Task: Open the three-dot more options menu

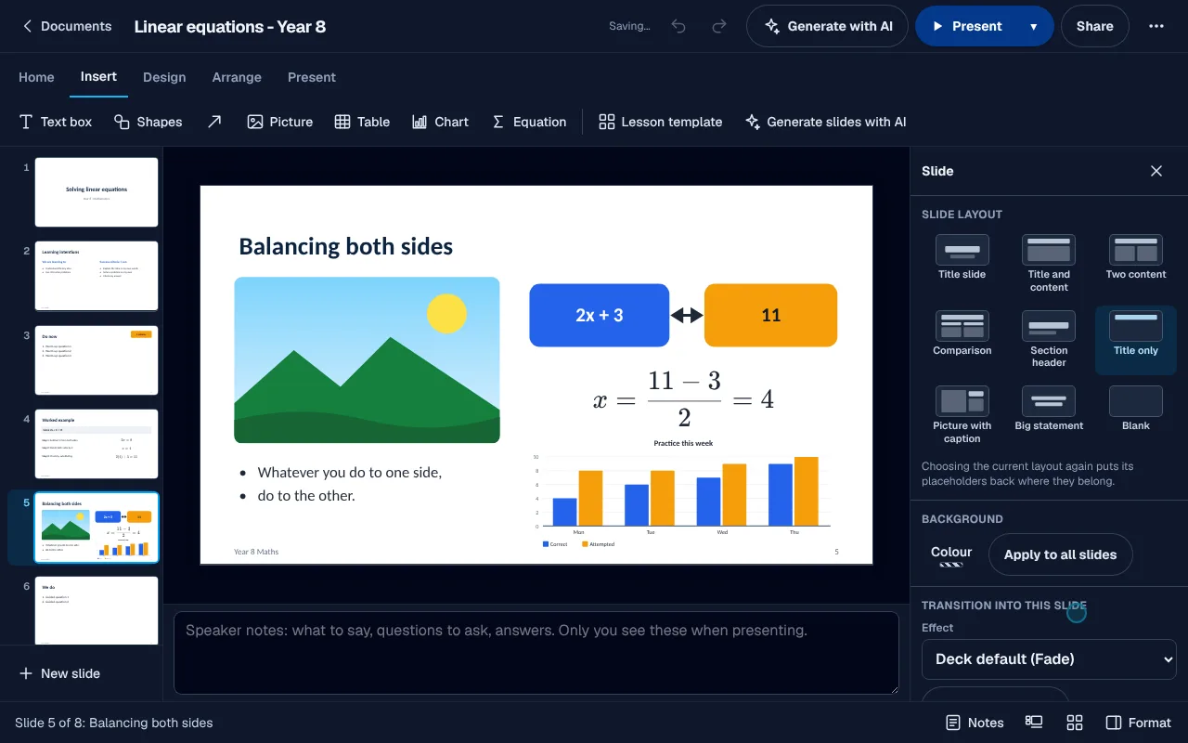Action: (x=1156, y=26)
